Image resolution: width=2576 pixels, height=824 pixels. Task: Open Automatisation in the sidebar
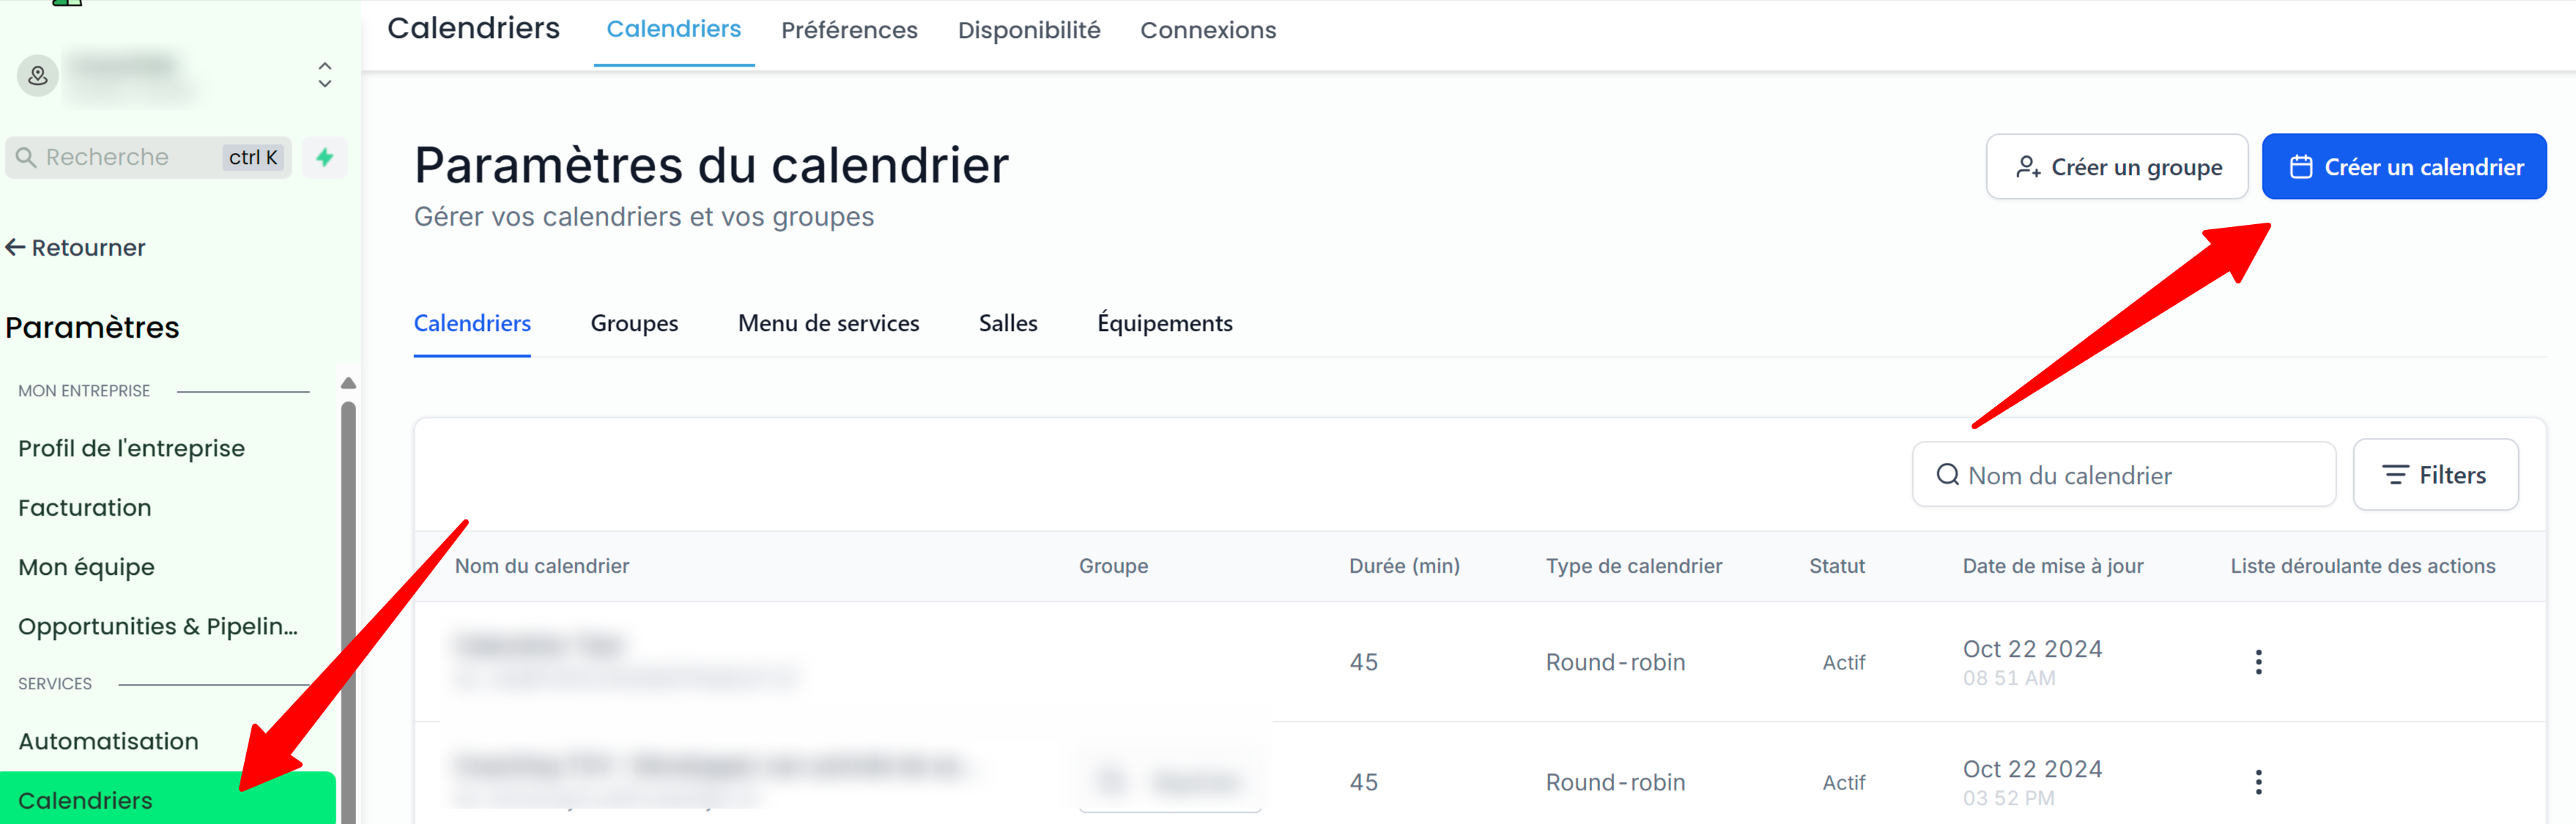[108, 741]
